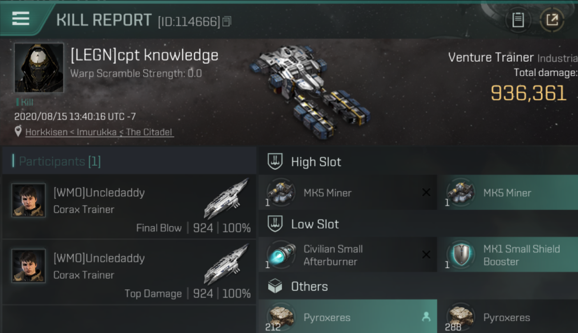Open Uncledaddy Top Damage entry
578x333 pixels.
coord(129,272)
